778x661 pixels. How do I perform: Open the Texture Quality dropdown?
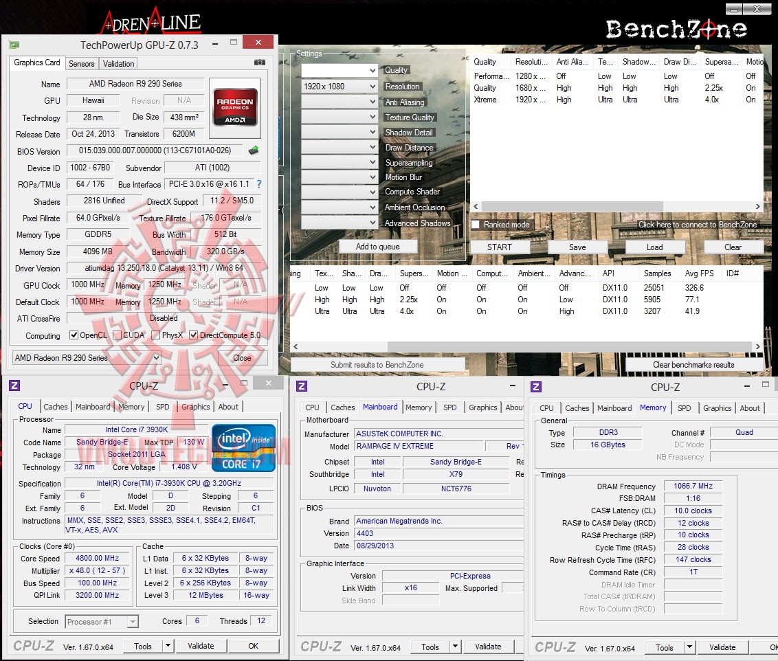coord(340,117)
